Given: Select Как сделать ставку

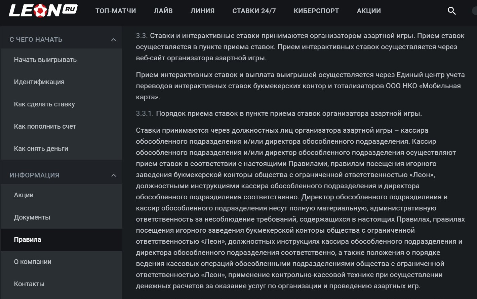Looking at the screenshot, I should (x=61, y=104).
